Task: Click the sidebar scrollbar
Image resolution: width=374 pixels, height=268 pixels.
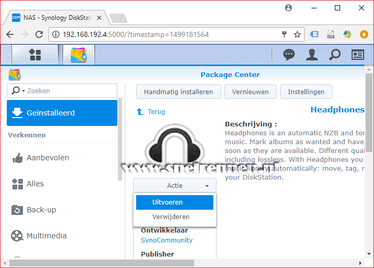Action: pyautogui.click(x=120, y=139)
